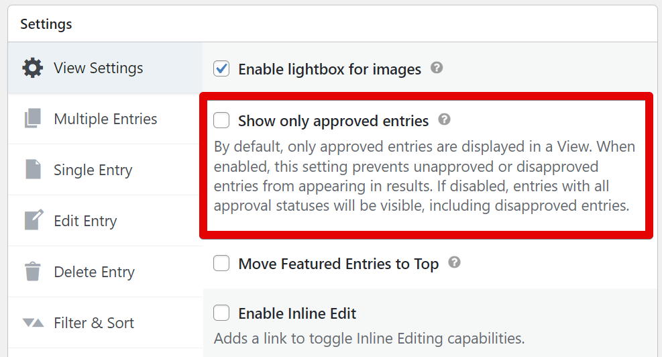Viewport: 662px width, 357px height.
Task: Click the Delete Entry trash icon
Action: (x=32, y=272)
